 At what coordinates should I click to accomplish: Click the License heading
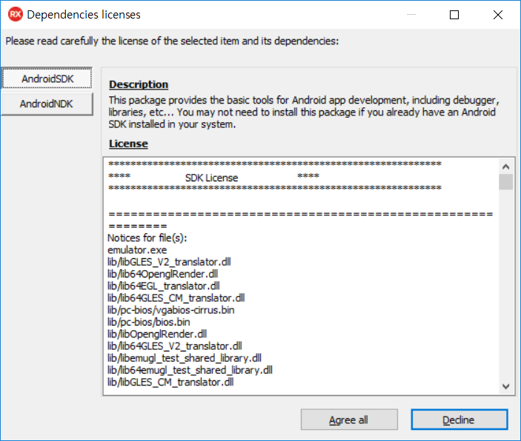point(128,144)
